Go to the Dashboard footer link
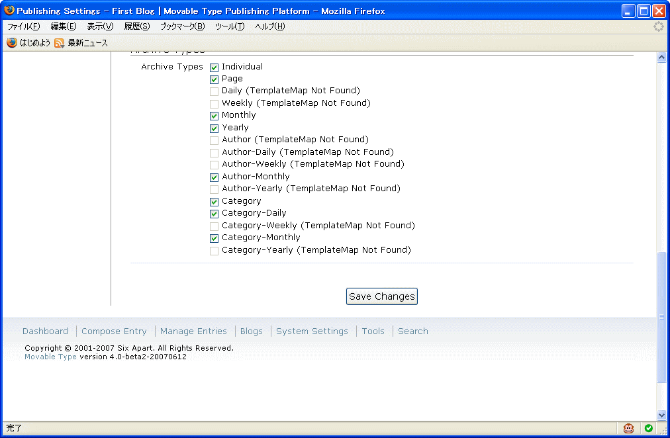Screen dimensions: 670x438 click(45, 331)
